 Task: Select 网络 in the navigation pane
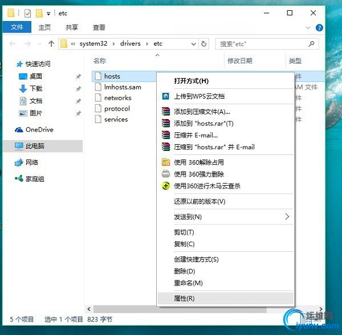(26, 162)
